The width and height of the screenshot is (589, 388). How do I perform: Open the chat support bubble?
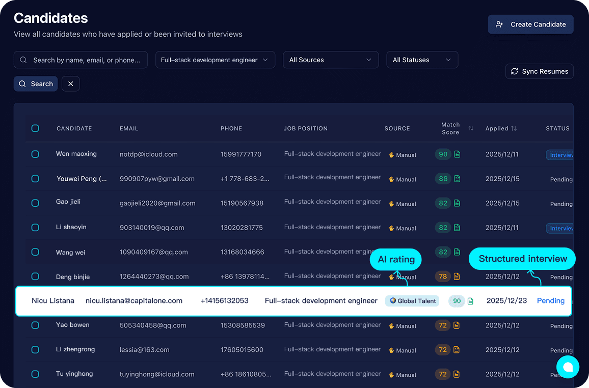568,367
